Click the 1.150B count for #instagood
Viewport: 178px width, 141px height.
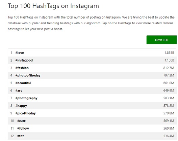[x=169, y=60]
